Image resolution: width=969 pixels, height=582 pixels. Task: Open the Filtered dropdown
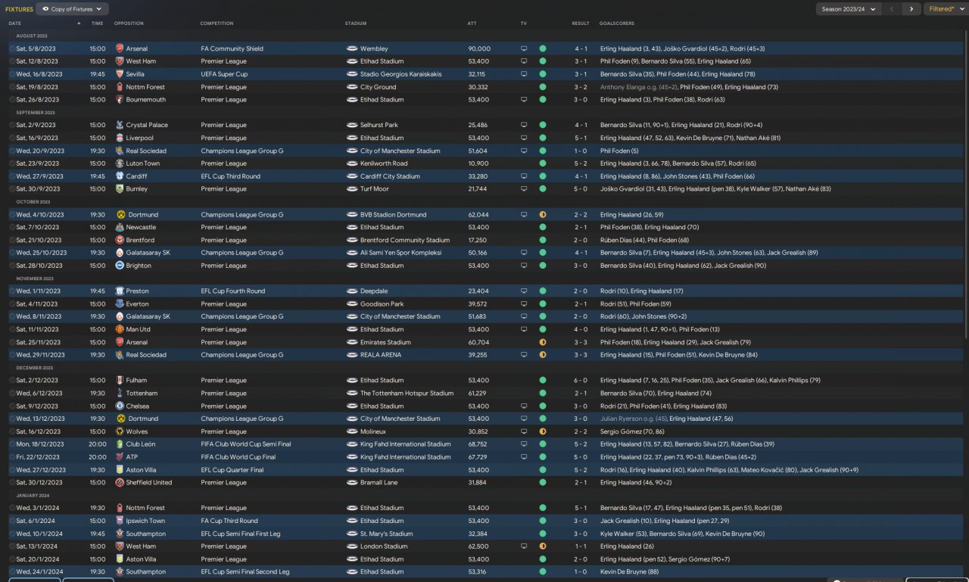(946, 9)
